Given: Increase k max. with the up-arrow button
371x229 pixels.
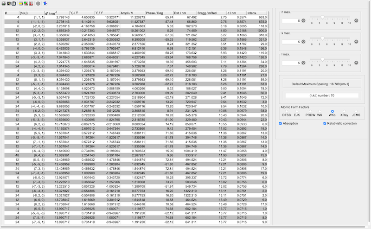Looking at the screenshot, I should [356, 42].
